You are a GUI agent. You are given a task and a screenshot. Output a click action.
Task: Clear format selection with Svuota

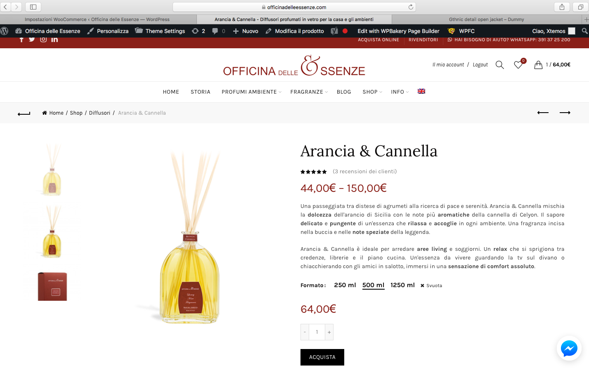pyautogui.click(x=431, y=285)
